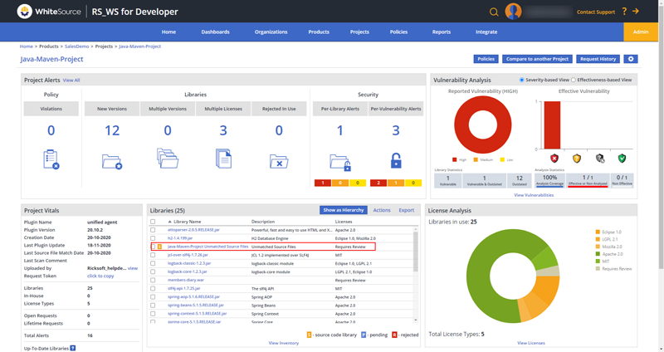Image resolution: width=664 pixels, height=352 pixels.
Task: Open the Products menu
Action: (319, 32)
